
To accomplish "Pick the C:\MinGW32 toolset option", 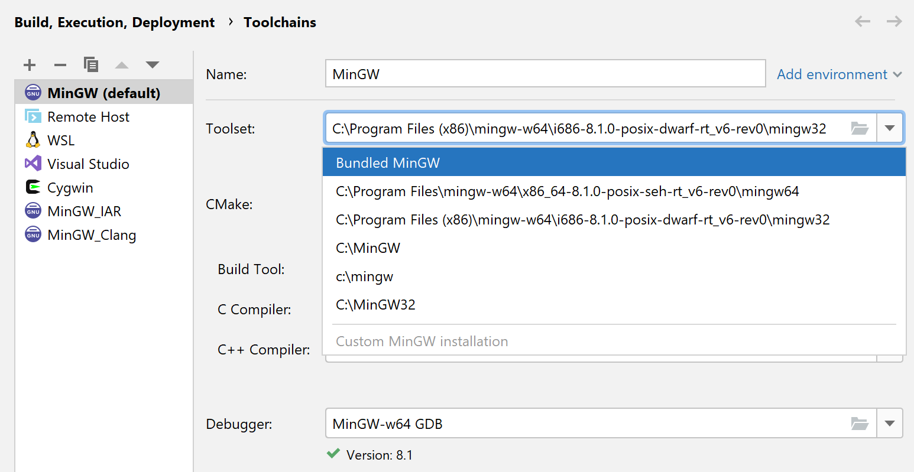I will (375, 305).
